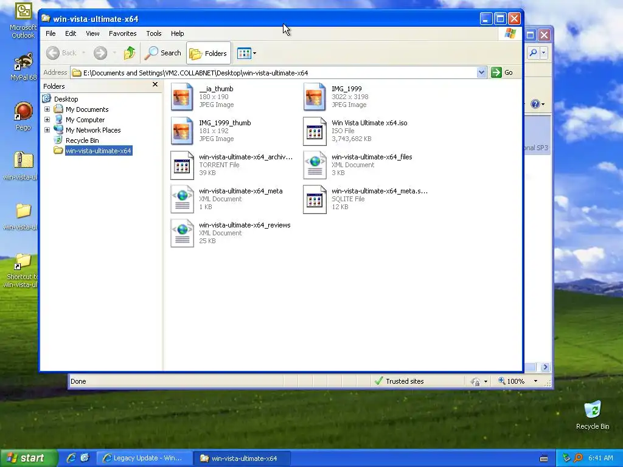The width and height of the screenshot is (623, 467).
Task: Select win-vista-ultimate-x64 folder in tree
Action: pyautogui.click(x=98, y=151)
